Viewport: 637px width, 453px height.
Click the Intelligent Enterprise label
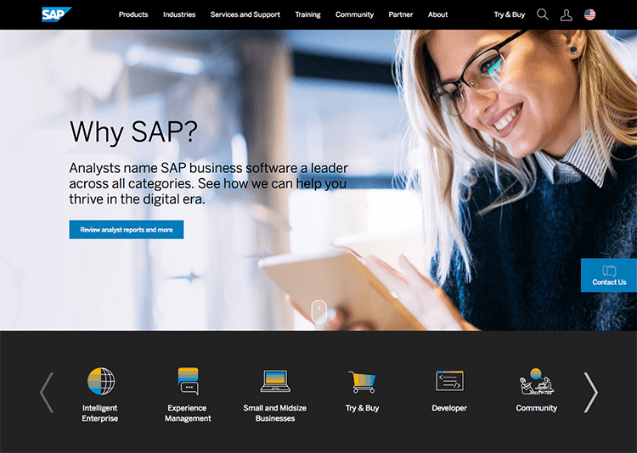click(100, 413)
